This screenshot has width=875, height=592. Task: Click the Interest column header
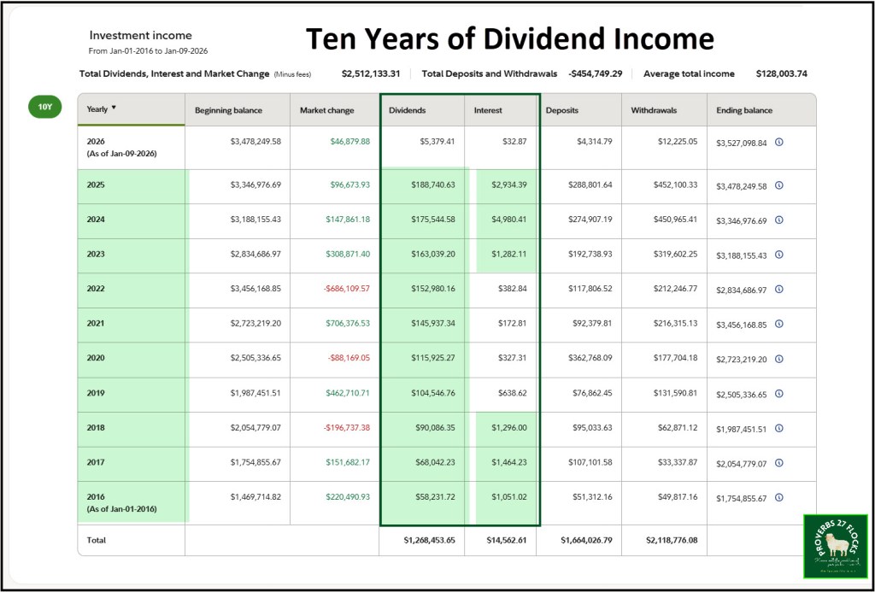[x=488, y=110]
